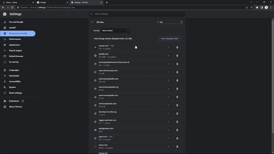This screenshot has height=154, width=274.
Task: Open the Extensions puzzle icon
Action: click(257, 8)
